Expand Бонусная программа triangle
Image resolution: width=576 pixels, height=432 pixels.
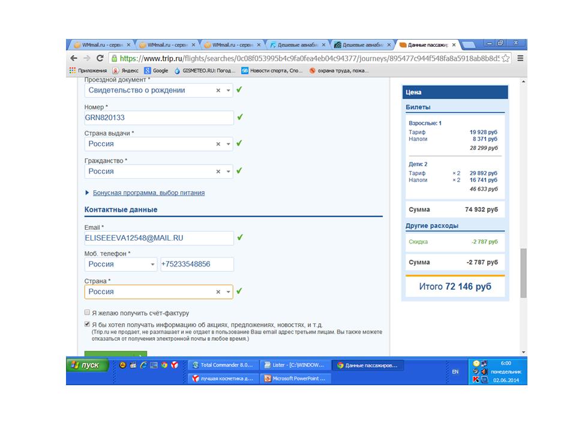pyautogui.click(x=87, y=193)
